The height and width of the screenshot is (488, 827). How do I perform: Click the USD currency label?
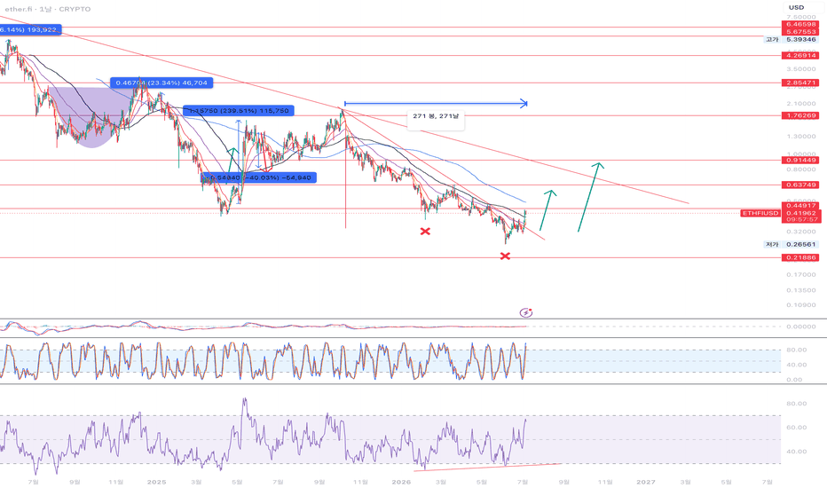point(797,7)
